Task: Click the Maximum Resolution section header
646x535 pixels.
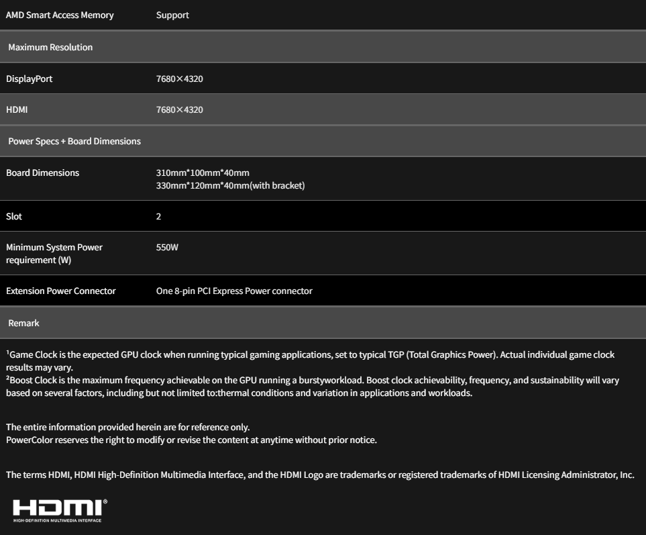Action: pos(50,48)
